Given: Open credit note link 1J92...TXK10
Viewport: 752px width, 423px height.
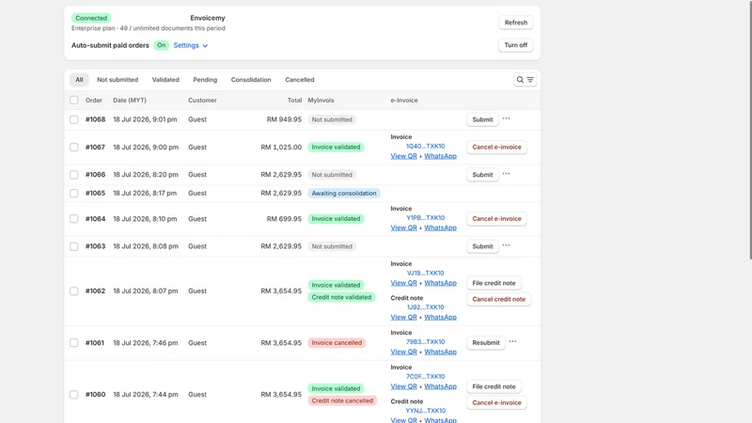Looking at the screenshot, I should [x=426, y=307].
